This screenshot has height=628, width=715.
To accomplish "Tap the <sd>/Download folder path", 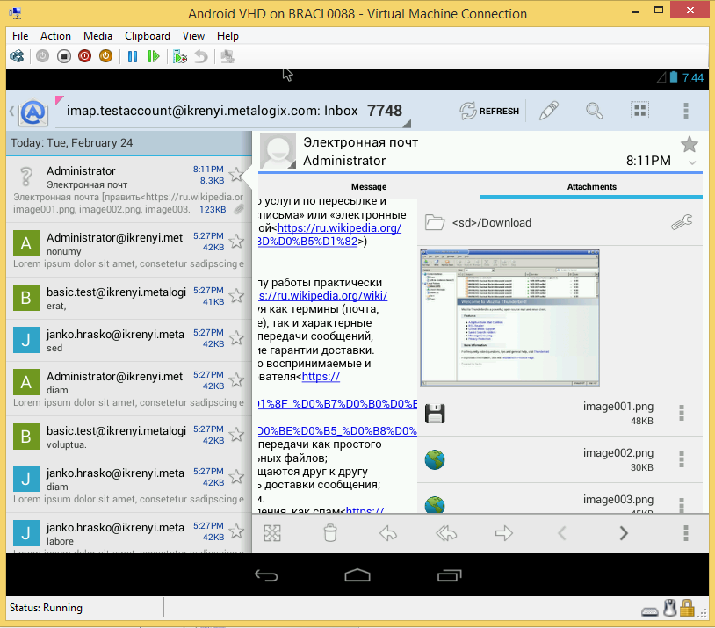I will (492, 222).
